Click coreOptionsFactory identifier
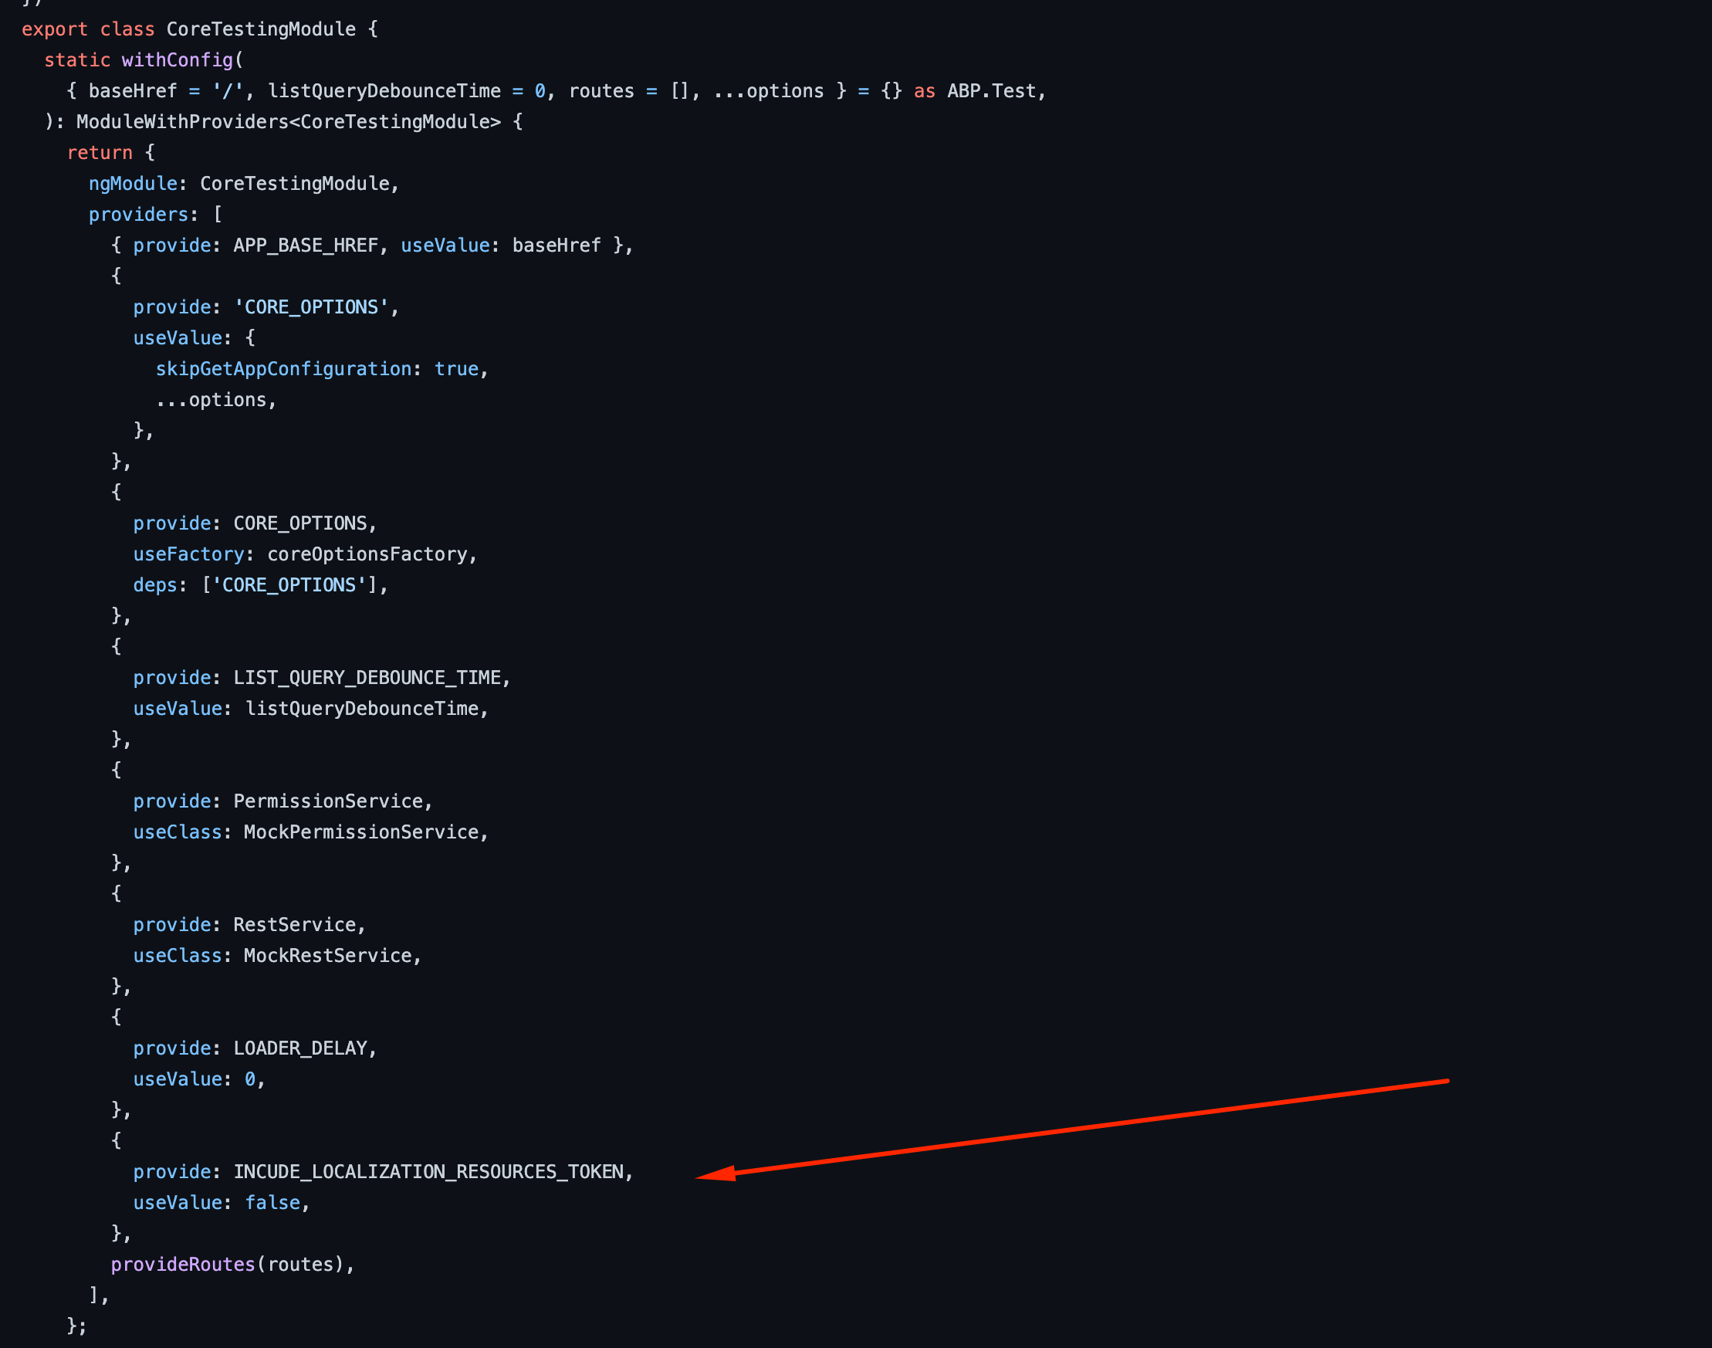Viewport: 1712px width, 1348px height. pos(367,554)
